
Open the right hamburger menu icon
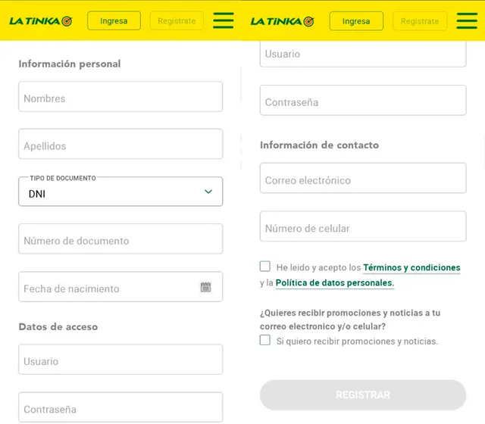click(x=467, y=20)
